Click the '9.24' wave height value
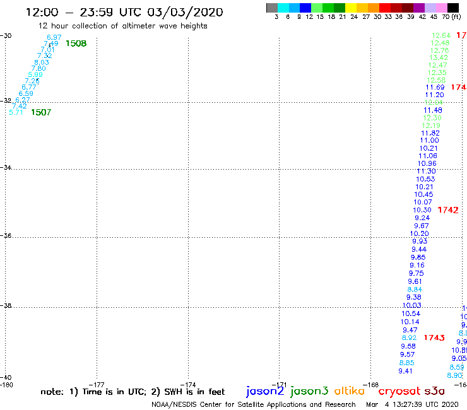The height and width of the screenshot is (410, 467). (422, 218)
